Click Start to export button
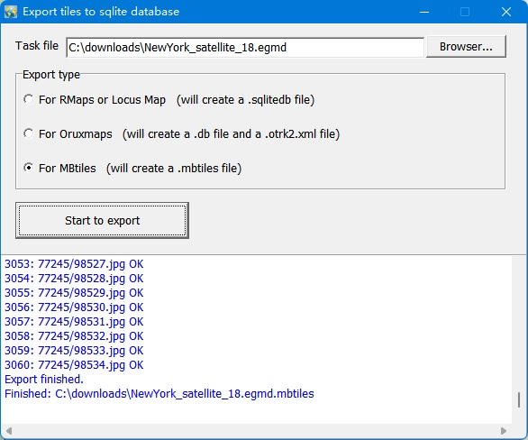The width and height of the screenshot is (528, 440). [102, 220]
